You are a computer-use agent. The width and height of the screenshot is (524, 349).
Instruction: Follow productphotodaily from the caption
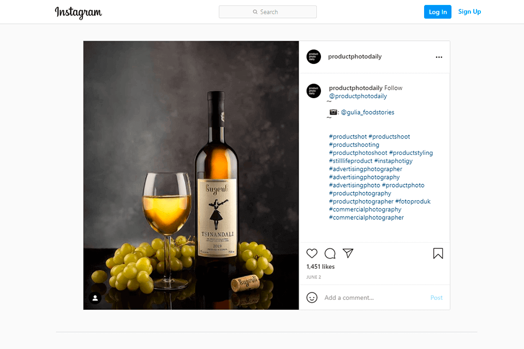pyautogui.click(x=394, y=88)
